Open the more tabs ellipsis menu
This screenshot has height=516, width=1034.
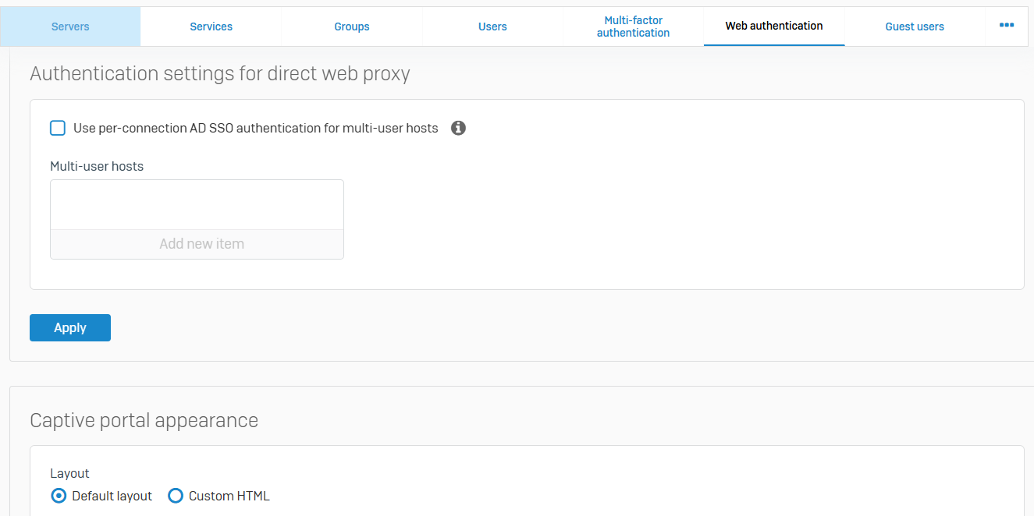(x=1007, y=26)
